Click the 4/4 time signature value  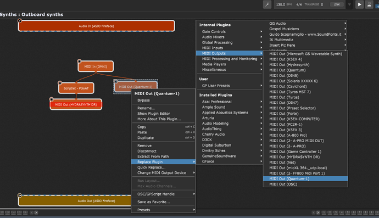(x=299, y=4)
